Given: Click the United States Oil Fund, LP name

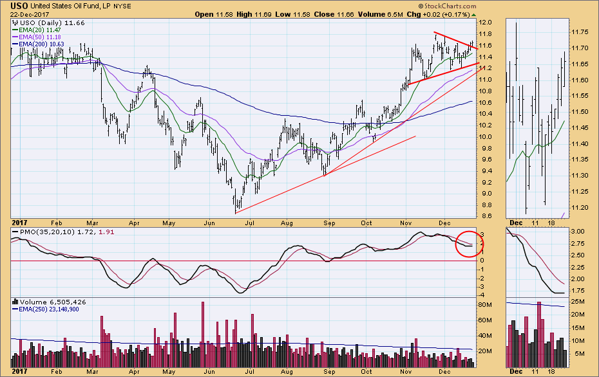Looking at the screenshot, I should (70, 6).
